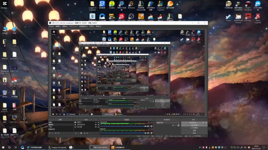
Task: Open 编辑(E) menu in OBS
Action: [x=58, y=26]
